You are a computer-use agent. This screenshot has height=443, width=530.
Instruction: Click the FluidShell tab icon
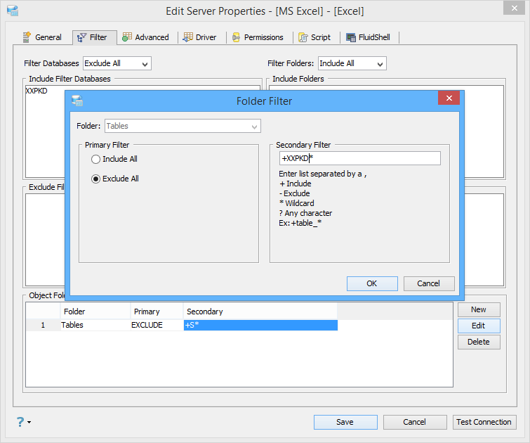[x=351, y=37]
